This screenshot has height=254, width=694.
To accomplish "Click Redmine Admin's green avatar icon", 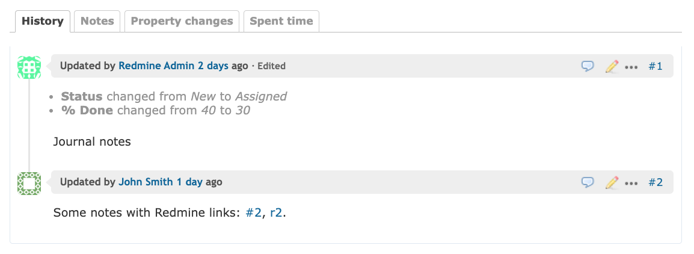I will pyautogui.click(x=29, y=67).
